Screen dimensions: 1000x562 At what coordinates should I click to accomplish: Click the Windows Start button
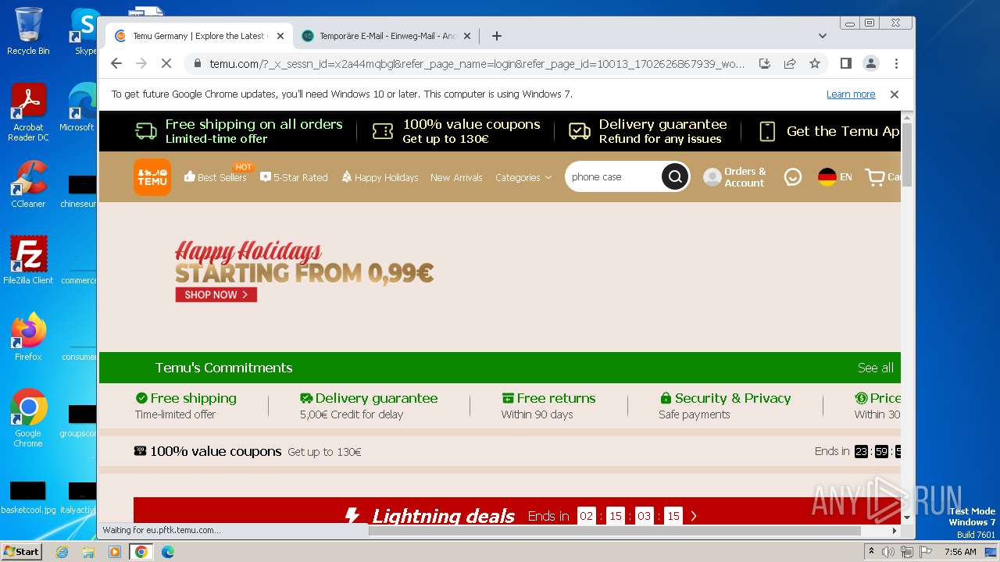pyautogui.click(x=21, y=551)
